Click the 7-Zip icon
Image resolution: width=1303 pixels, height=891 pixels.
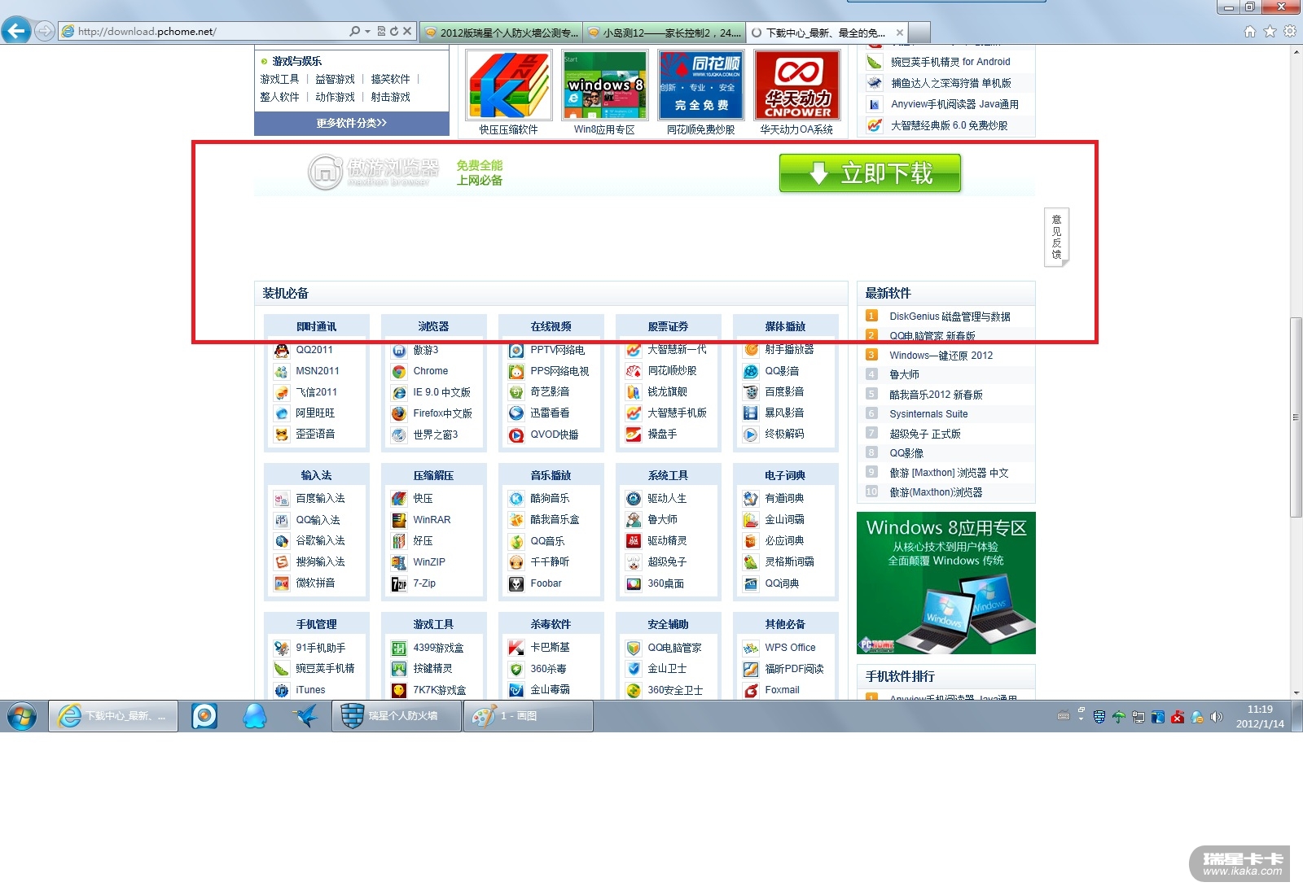point(399,583)
